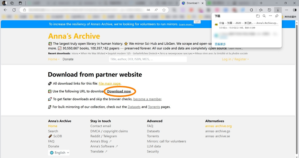
Task: Open the downloads folder icon in the downloads panel
Action: (258, 16)
